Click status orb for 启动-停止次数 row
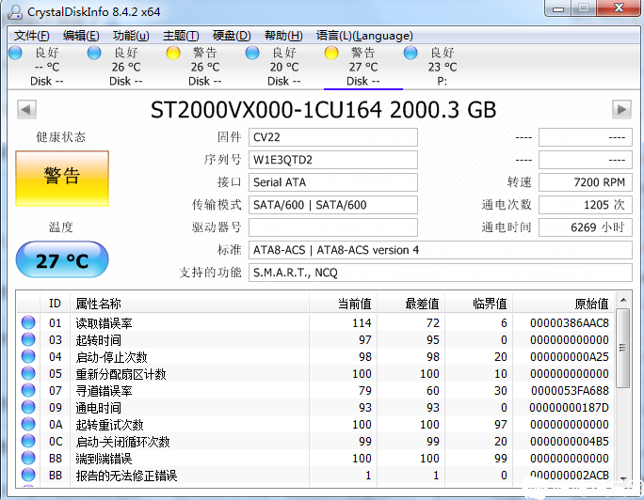This screenshot has width=644, height=500. [x=28, y=356]
